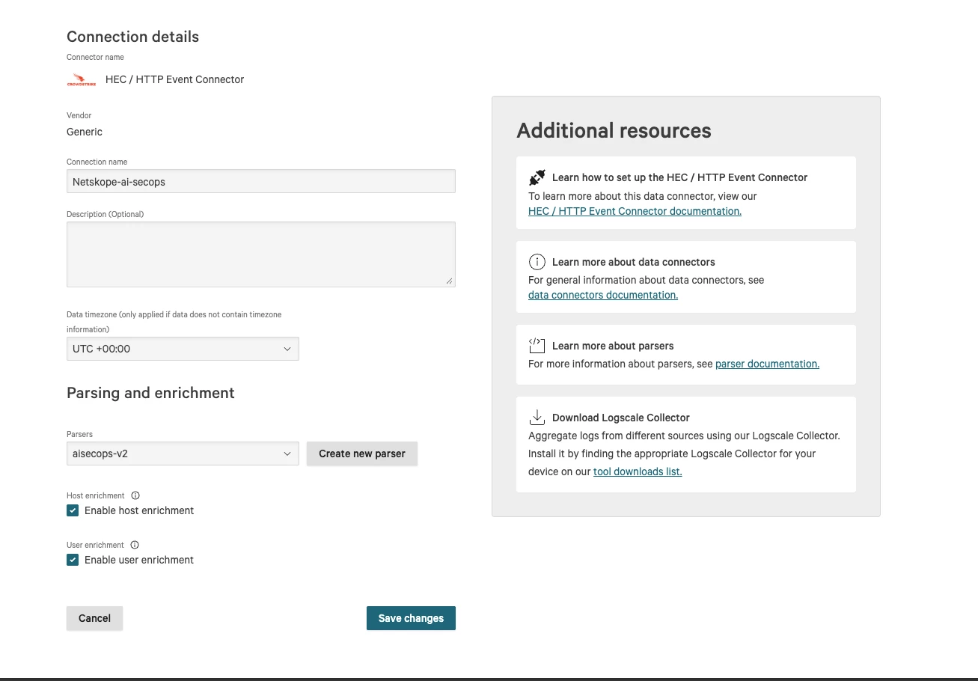Open the Data timezone UTC +00:00 dropdown

[183, 349]
